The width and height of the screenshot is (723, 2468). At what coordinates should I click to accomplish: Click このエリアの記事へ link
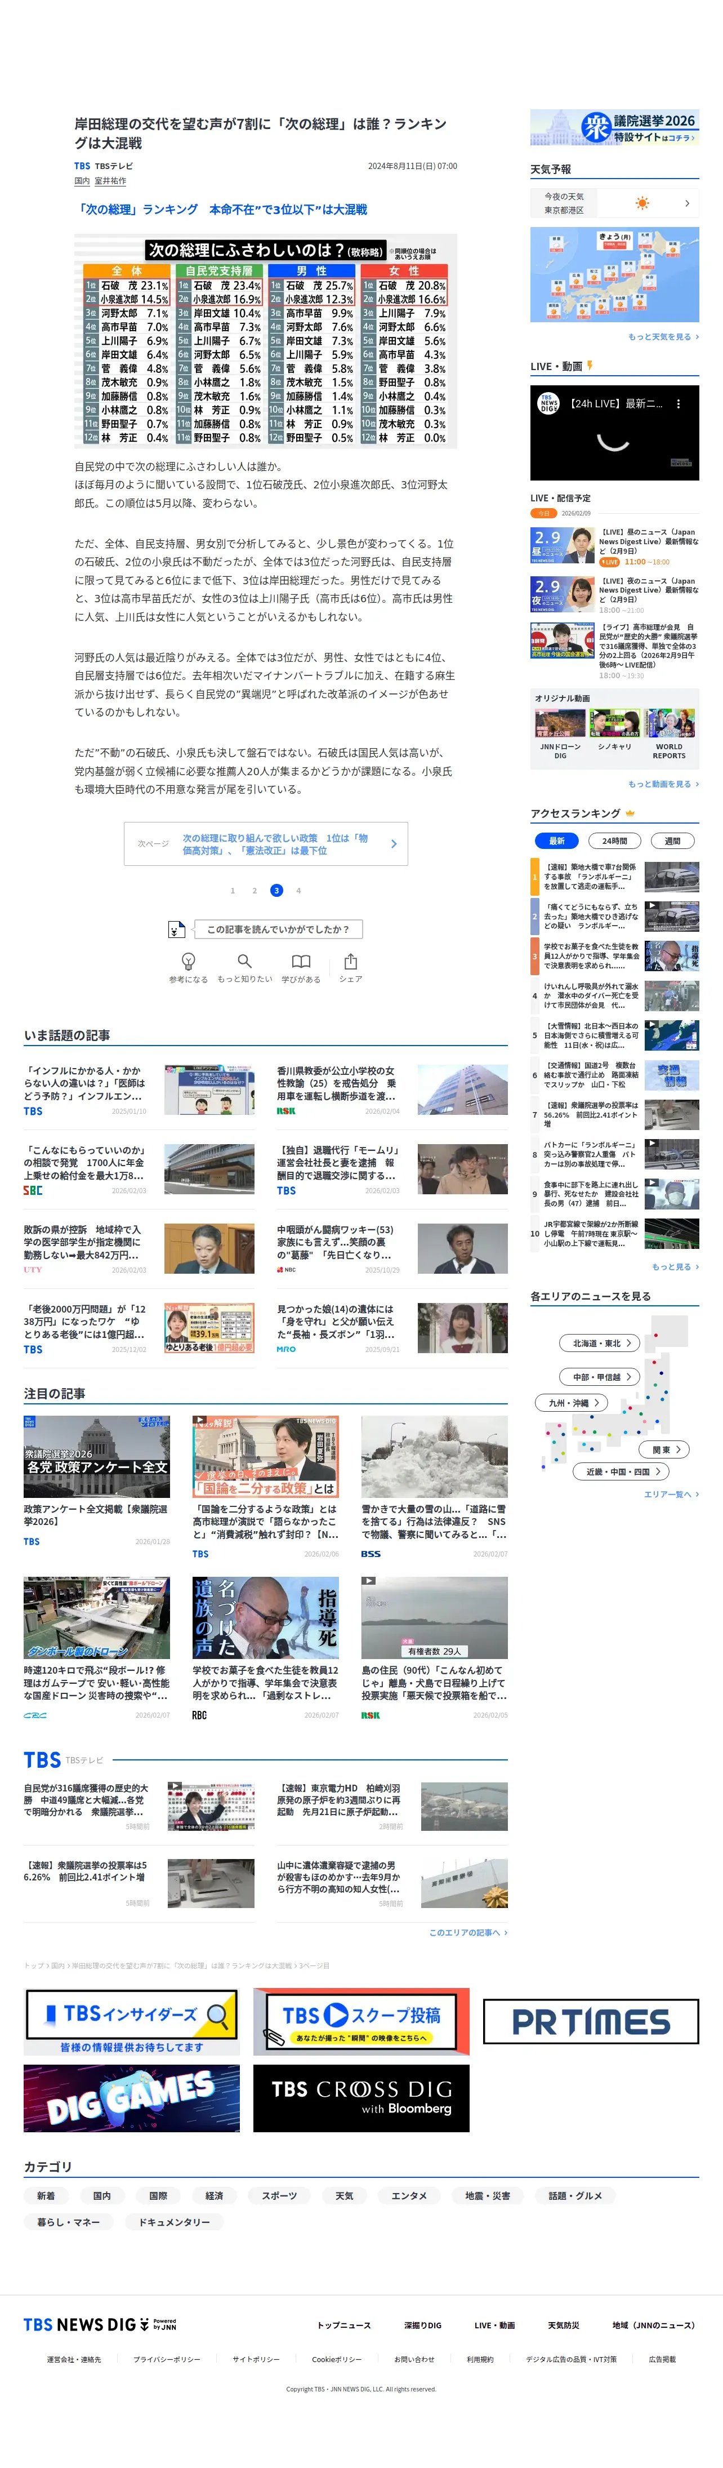(x=468, y=1932)
